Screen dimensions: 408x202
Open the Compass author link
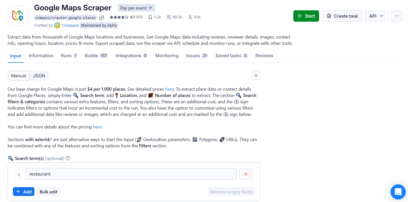tap(70, 25)
